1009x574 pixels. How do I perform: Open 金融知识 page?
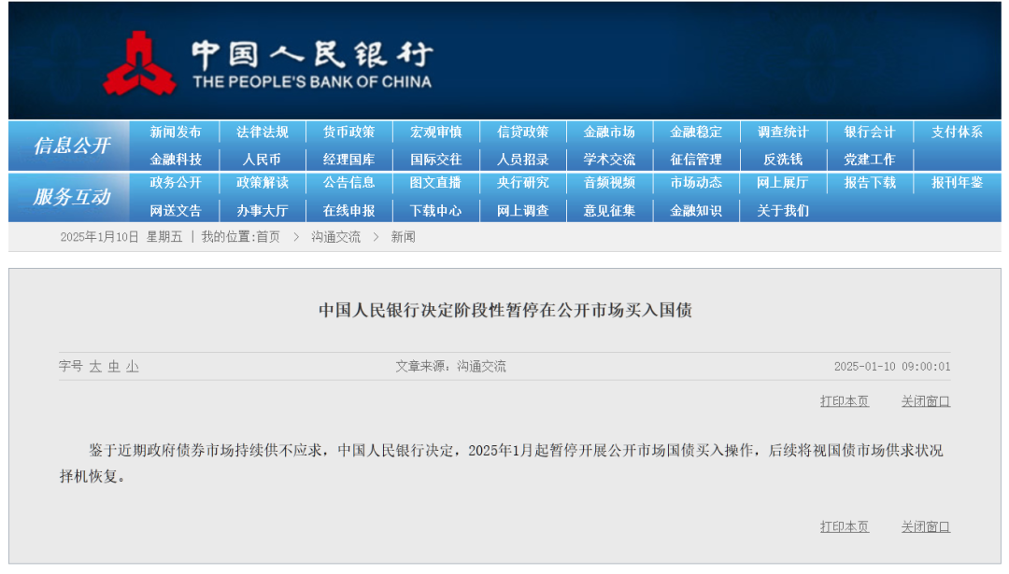(x=696, y=211)
